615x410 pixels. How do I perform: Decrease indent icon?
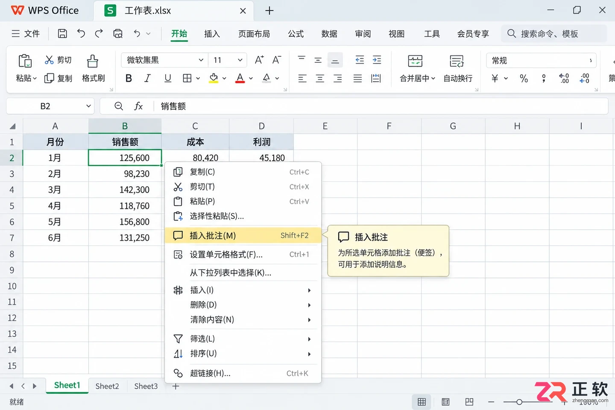pyautogui.click(x=360, y=60)
